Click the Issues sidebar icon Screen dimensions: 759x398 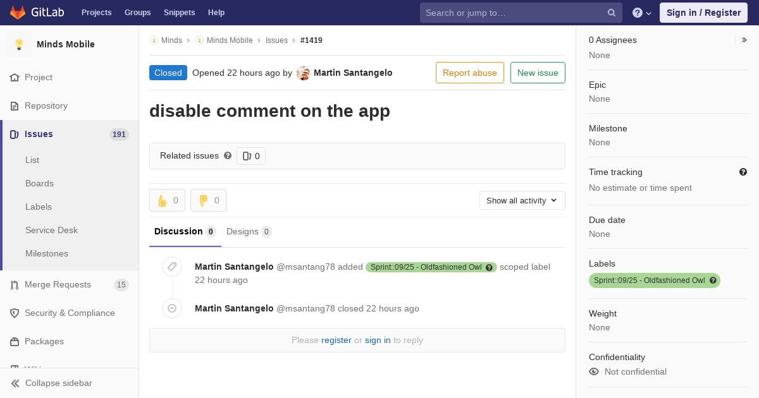point(15,134)
